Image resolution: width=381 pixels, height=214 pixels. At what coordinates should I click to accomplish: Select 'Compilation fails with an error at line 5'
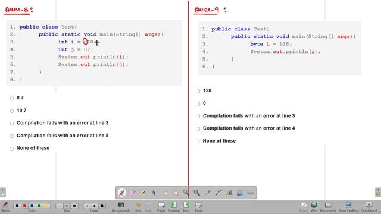point(11,136)
